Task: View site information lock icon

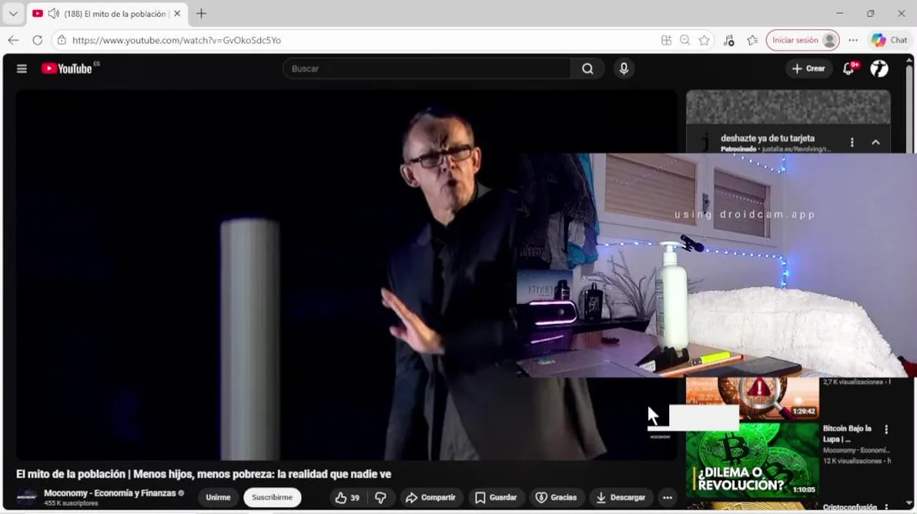Action: click(x=62, y=40)
